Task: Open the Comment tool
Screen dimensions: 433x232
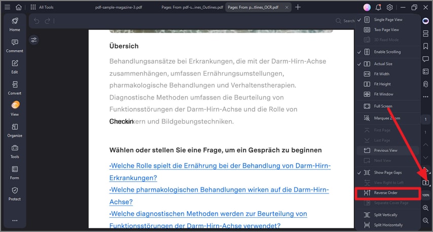Action: [x=15, y=46]
